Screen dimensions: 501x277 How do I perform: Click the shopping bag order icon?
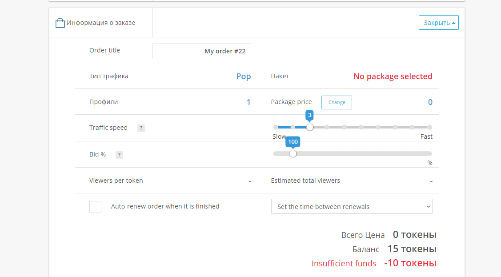point(60,23)
